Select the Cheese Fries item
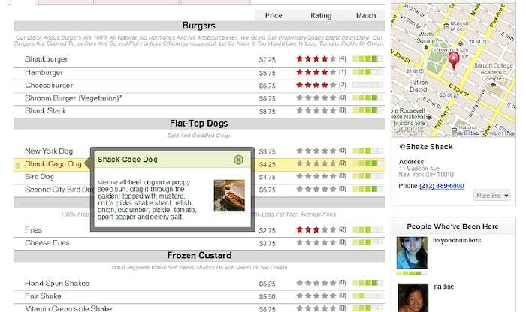526x312 pixels. (x=47, y=243)
